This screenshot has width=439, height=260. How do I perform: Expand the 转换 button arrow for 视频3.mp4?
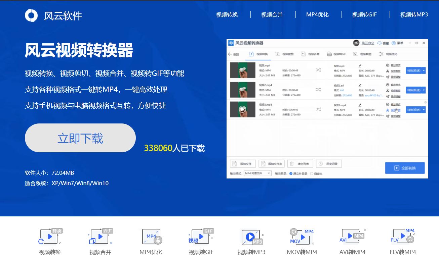(424, 110)
